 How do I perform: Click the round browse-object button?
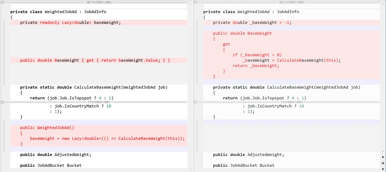point(383,163)
